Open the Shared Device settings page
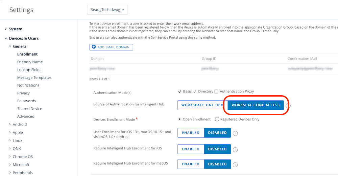Image resolution: width=338 pixels, height=176 pixels. point(29,109)
